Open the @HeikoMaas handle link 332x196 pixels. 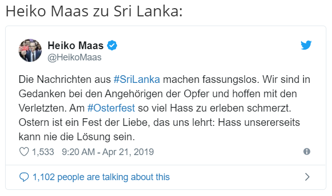[x=75, y=57]
